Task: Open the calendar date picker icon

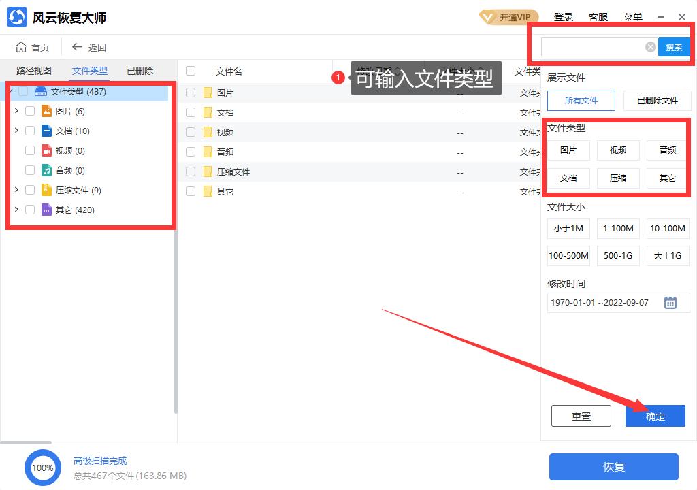Action: (x=670, y=303)
